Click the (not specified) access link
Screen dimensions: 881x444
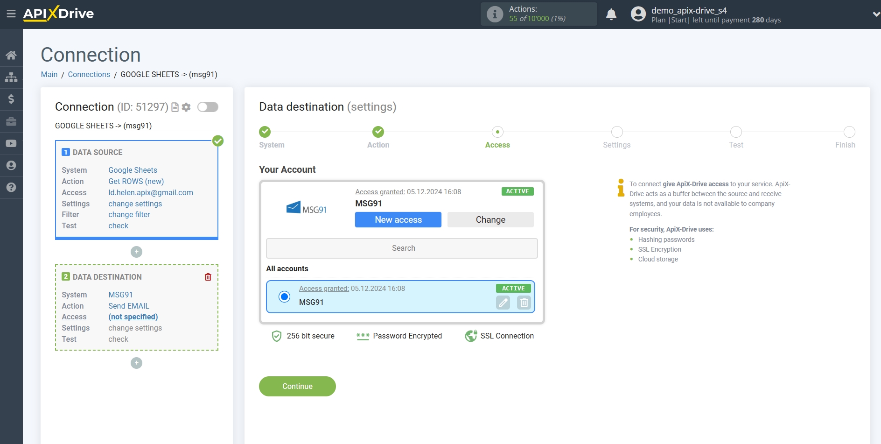click(x=133, y=317)
